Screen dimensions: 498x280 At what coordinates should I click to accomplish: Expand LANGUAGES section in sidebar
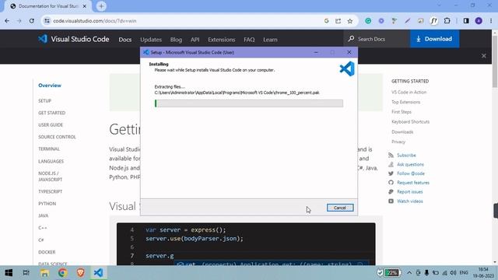(51, 161)
